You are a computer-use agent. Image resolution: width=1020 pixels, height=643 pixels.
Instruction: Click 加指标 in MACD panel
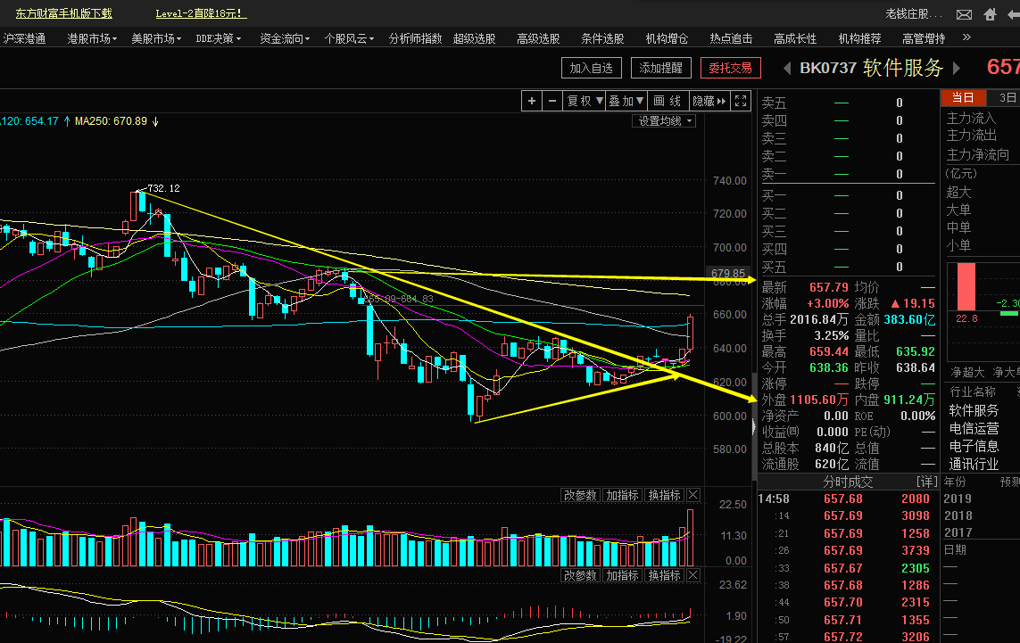[x=623, y=575]
